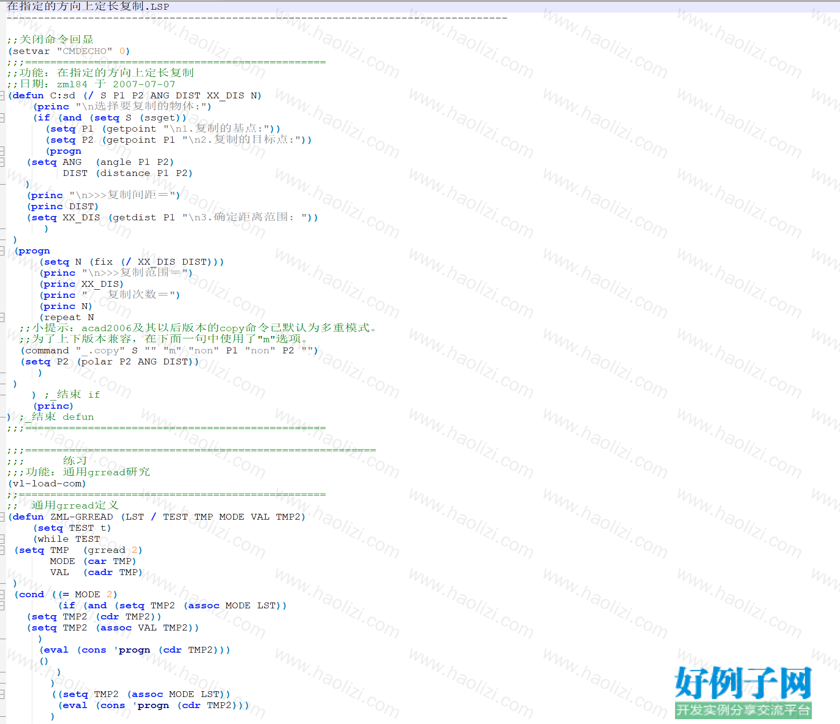The width and height of the screenshot is (840, 724).
Task: Click the expression "(grread 2)"
Action: (x=113, y=550)
